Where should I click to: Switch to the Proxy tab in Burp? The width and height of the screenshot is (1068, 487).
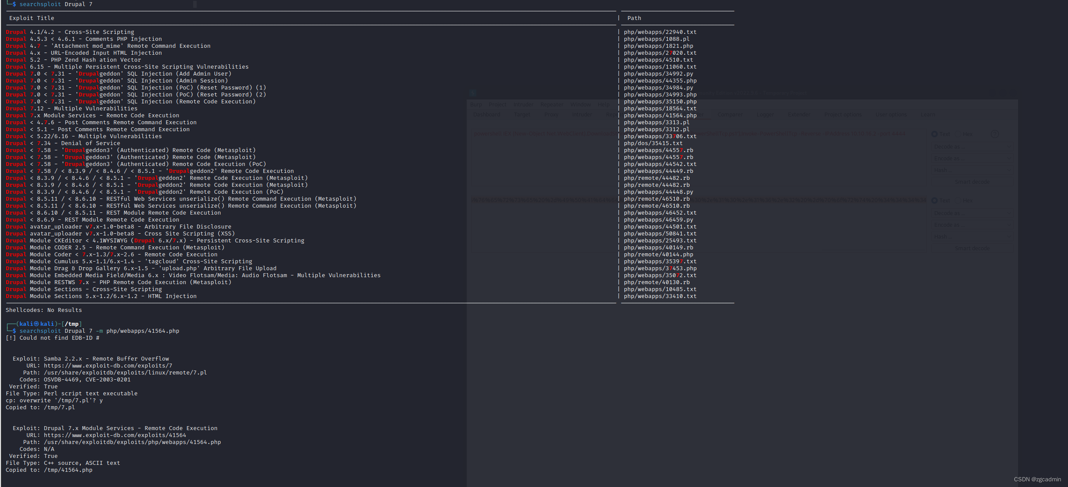[x=551, y=114]
